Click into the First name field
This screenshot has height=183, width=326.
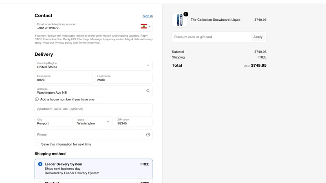(x=64, y=78)
